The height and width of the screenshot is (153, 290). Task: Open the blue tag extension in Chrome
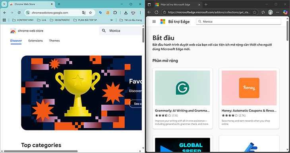101,13
